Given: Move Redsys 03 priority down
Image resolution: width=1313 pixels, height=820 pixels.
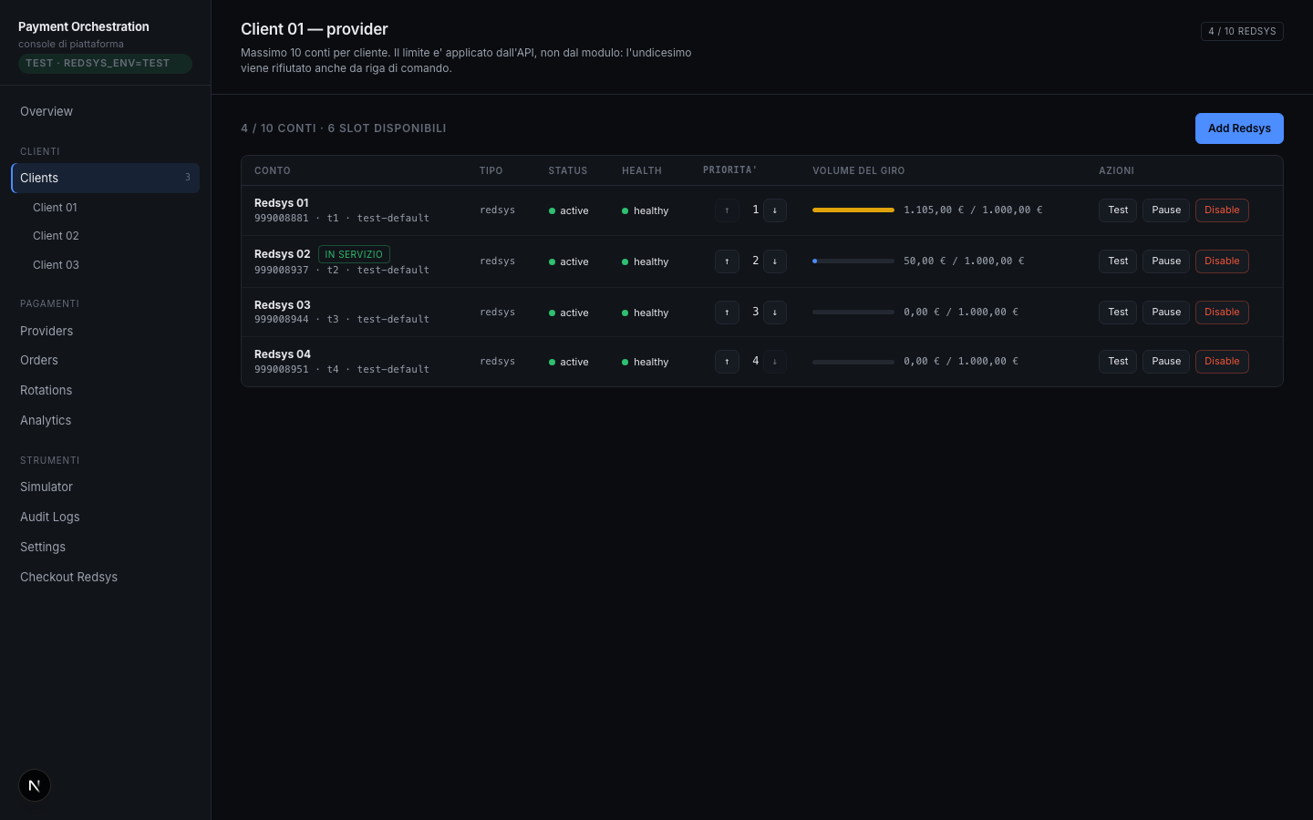Looking at the screenshot, I should pos(774,313).
